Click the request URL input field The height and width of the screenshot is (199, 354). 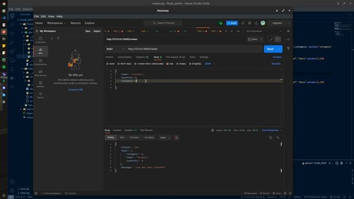click(194, 49)
